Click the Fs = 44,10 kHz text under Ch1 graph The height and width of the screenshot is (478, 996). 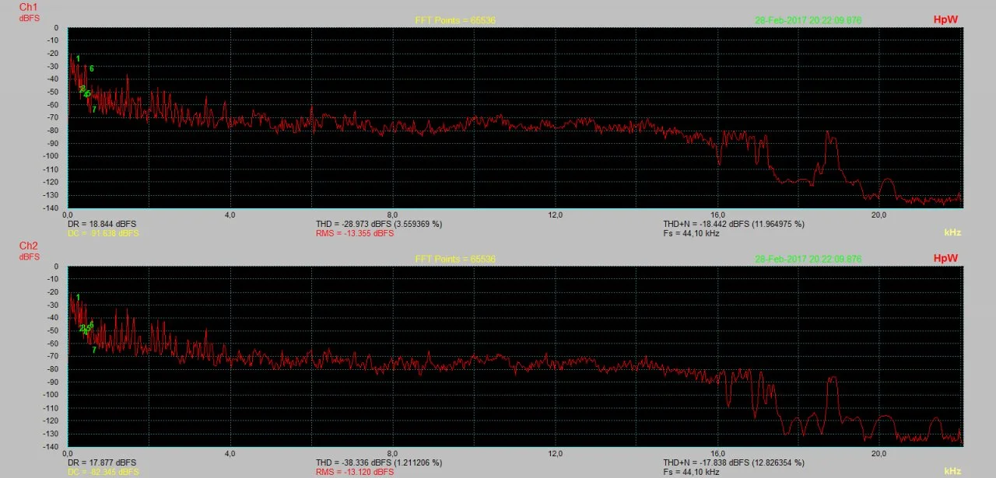[x=692, y=233]
